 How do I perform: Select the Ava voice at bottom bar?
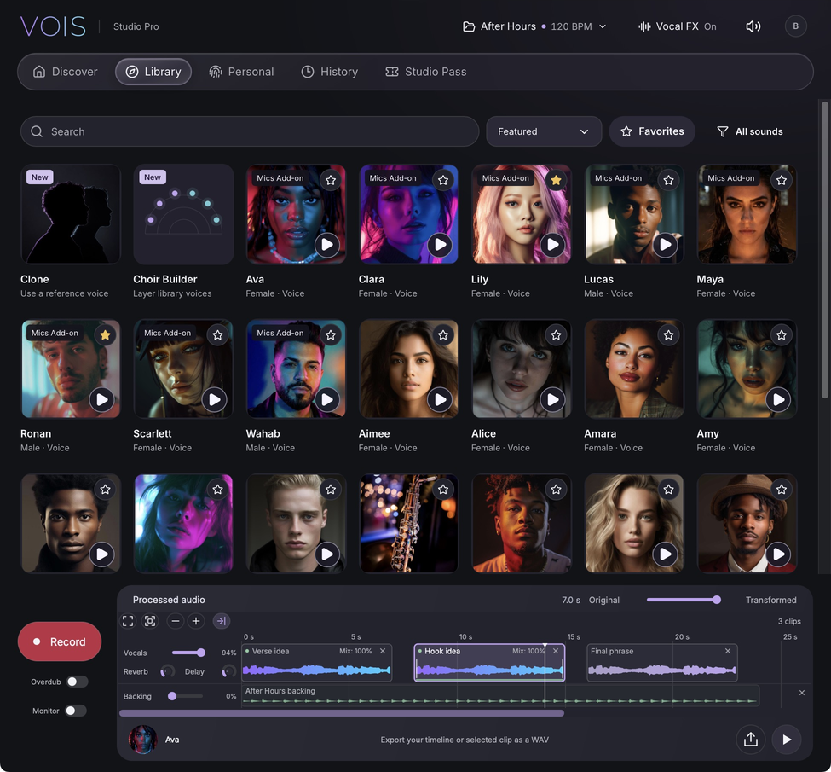click(x=154, y=739)
